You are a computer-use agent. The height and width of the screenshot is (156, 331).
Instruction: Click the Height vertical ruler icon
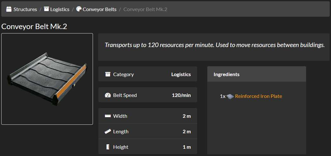tap(108, 147)
